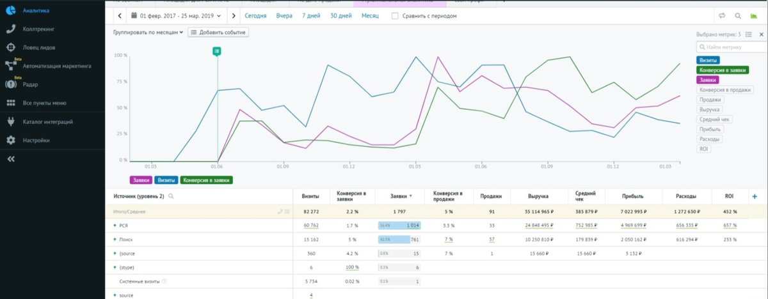This screenshot has height=299, width=768.
Task: Toggle the Заявки metric tag in the panel
Action: coord(707,80)
